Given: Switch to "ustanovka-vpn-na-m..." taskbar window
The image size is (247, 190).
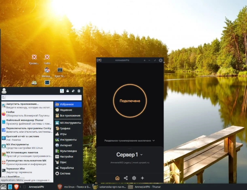Looking at the screenshot, I should 109,187.
